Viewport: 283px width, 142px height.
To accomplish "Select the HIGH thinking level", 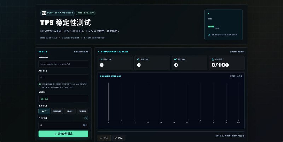I will click(70, 111).
